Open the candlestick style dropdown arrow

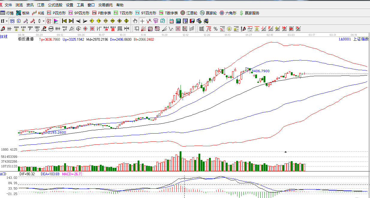click(43, 21)
